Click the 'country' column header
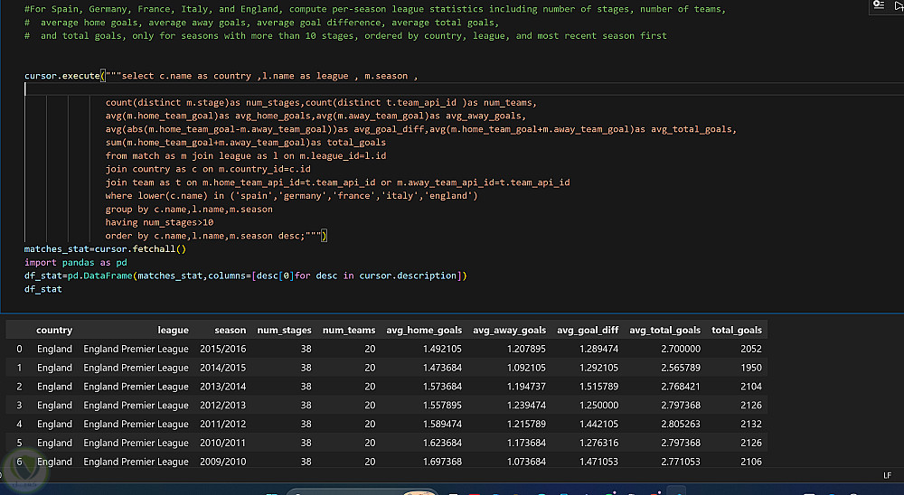This screenshot has width=904, height=495. point(54,330)
